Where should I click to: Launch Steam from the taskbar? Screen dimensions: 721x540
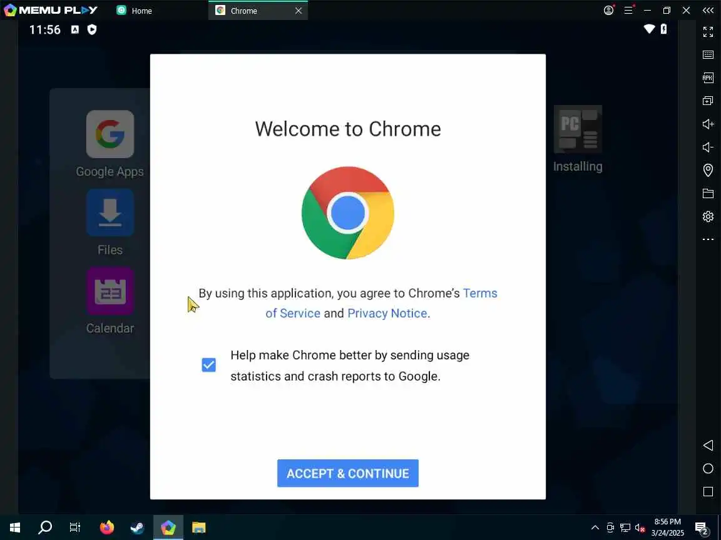coord(137,527)
